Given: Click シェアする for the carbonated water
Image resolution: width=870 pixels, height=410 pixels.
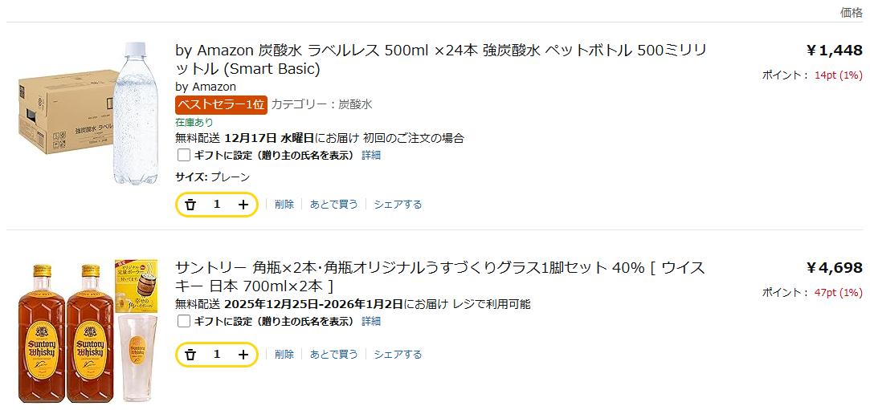Looking at the screenshot, I should coord(398,205).
